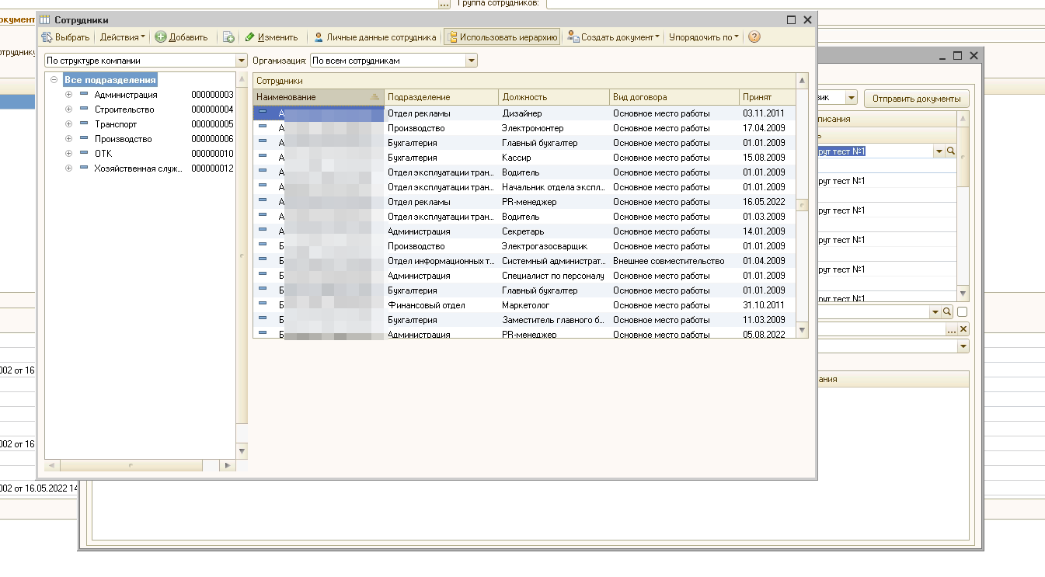Image resolution: width=1045 pixels, height=577 pixels.
Task: Click department tree scroll down arrow
Action: (x=242, y=450)
